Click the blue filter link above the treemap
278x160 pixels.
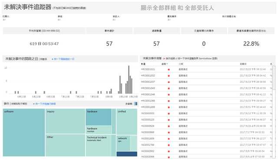(x=44, y=104)
